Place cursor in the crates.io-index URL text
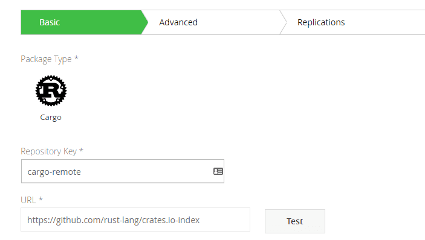 [x=113, y=220]
